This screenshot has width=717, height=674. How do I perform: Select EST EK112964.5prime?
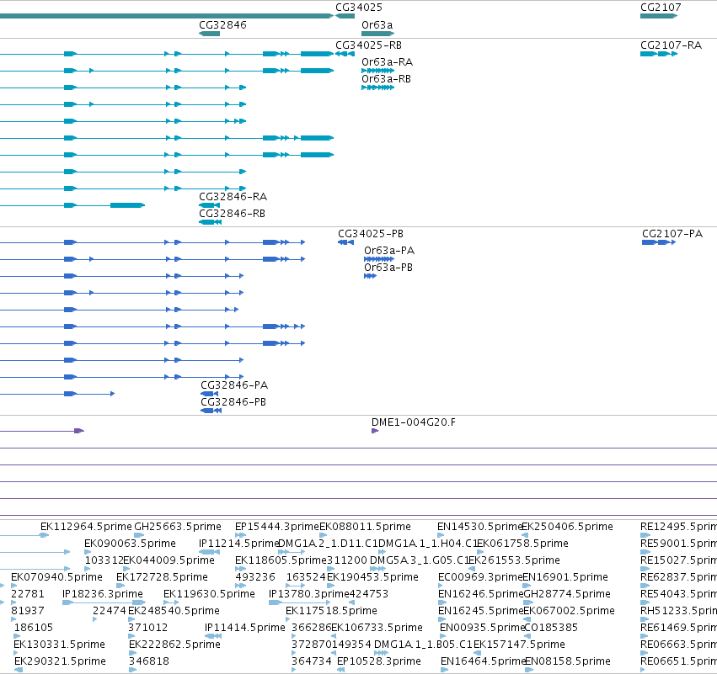[x=86, y=527]
